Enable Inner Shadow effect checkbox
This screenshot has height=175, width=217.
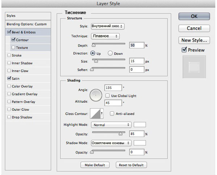9,63
